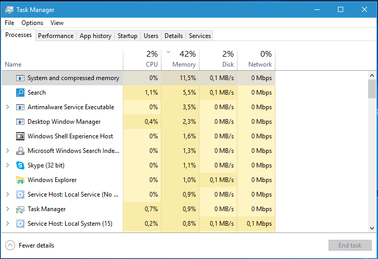Click the Task Manager process icon
Viewport: 378px width, 259px height.
click(x=20, y=209)
